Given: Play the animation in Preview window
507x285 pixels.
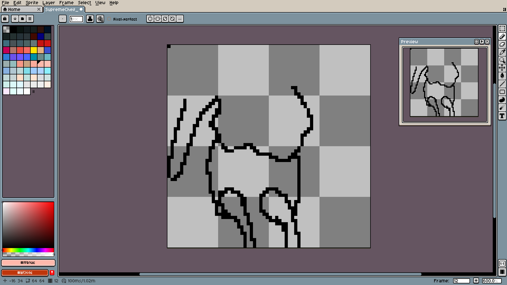Looking at the screenshot, I should (482, 42).
